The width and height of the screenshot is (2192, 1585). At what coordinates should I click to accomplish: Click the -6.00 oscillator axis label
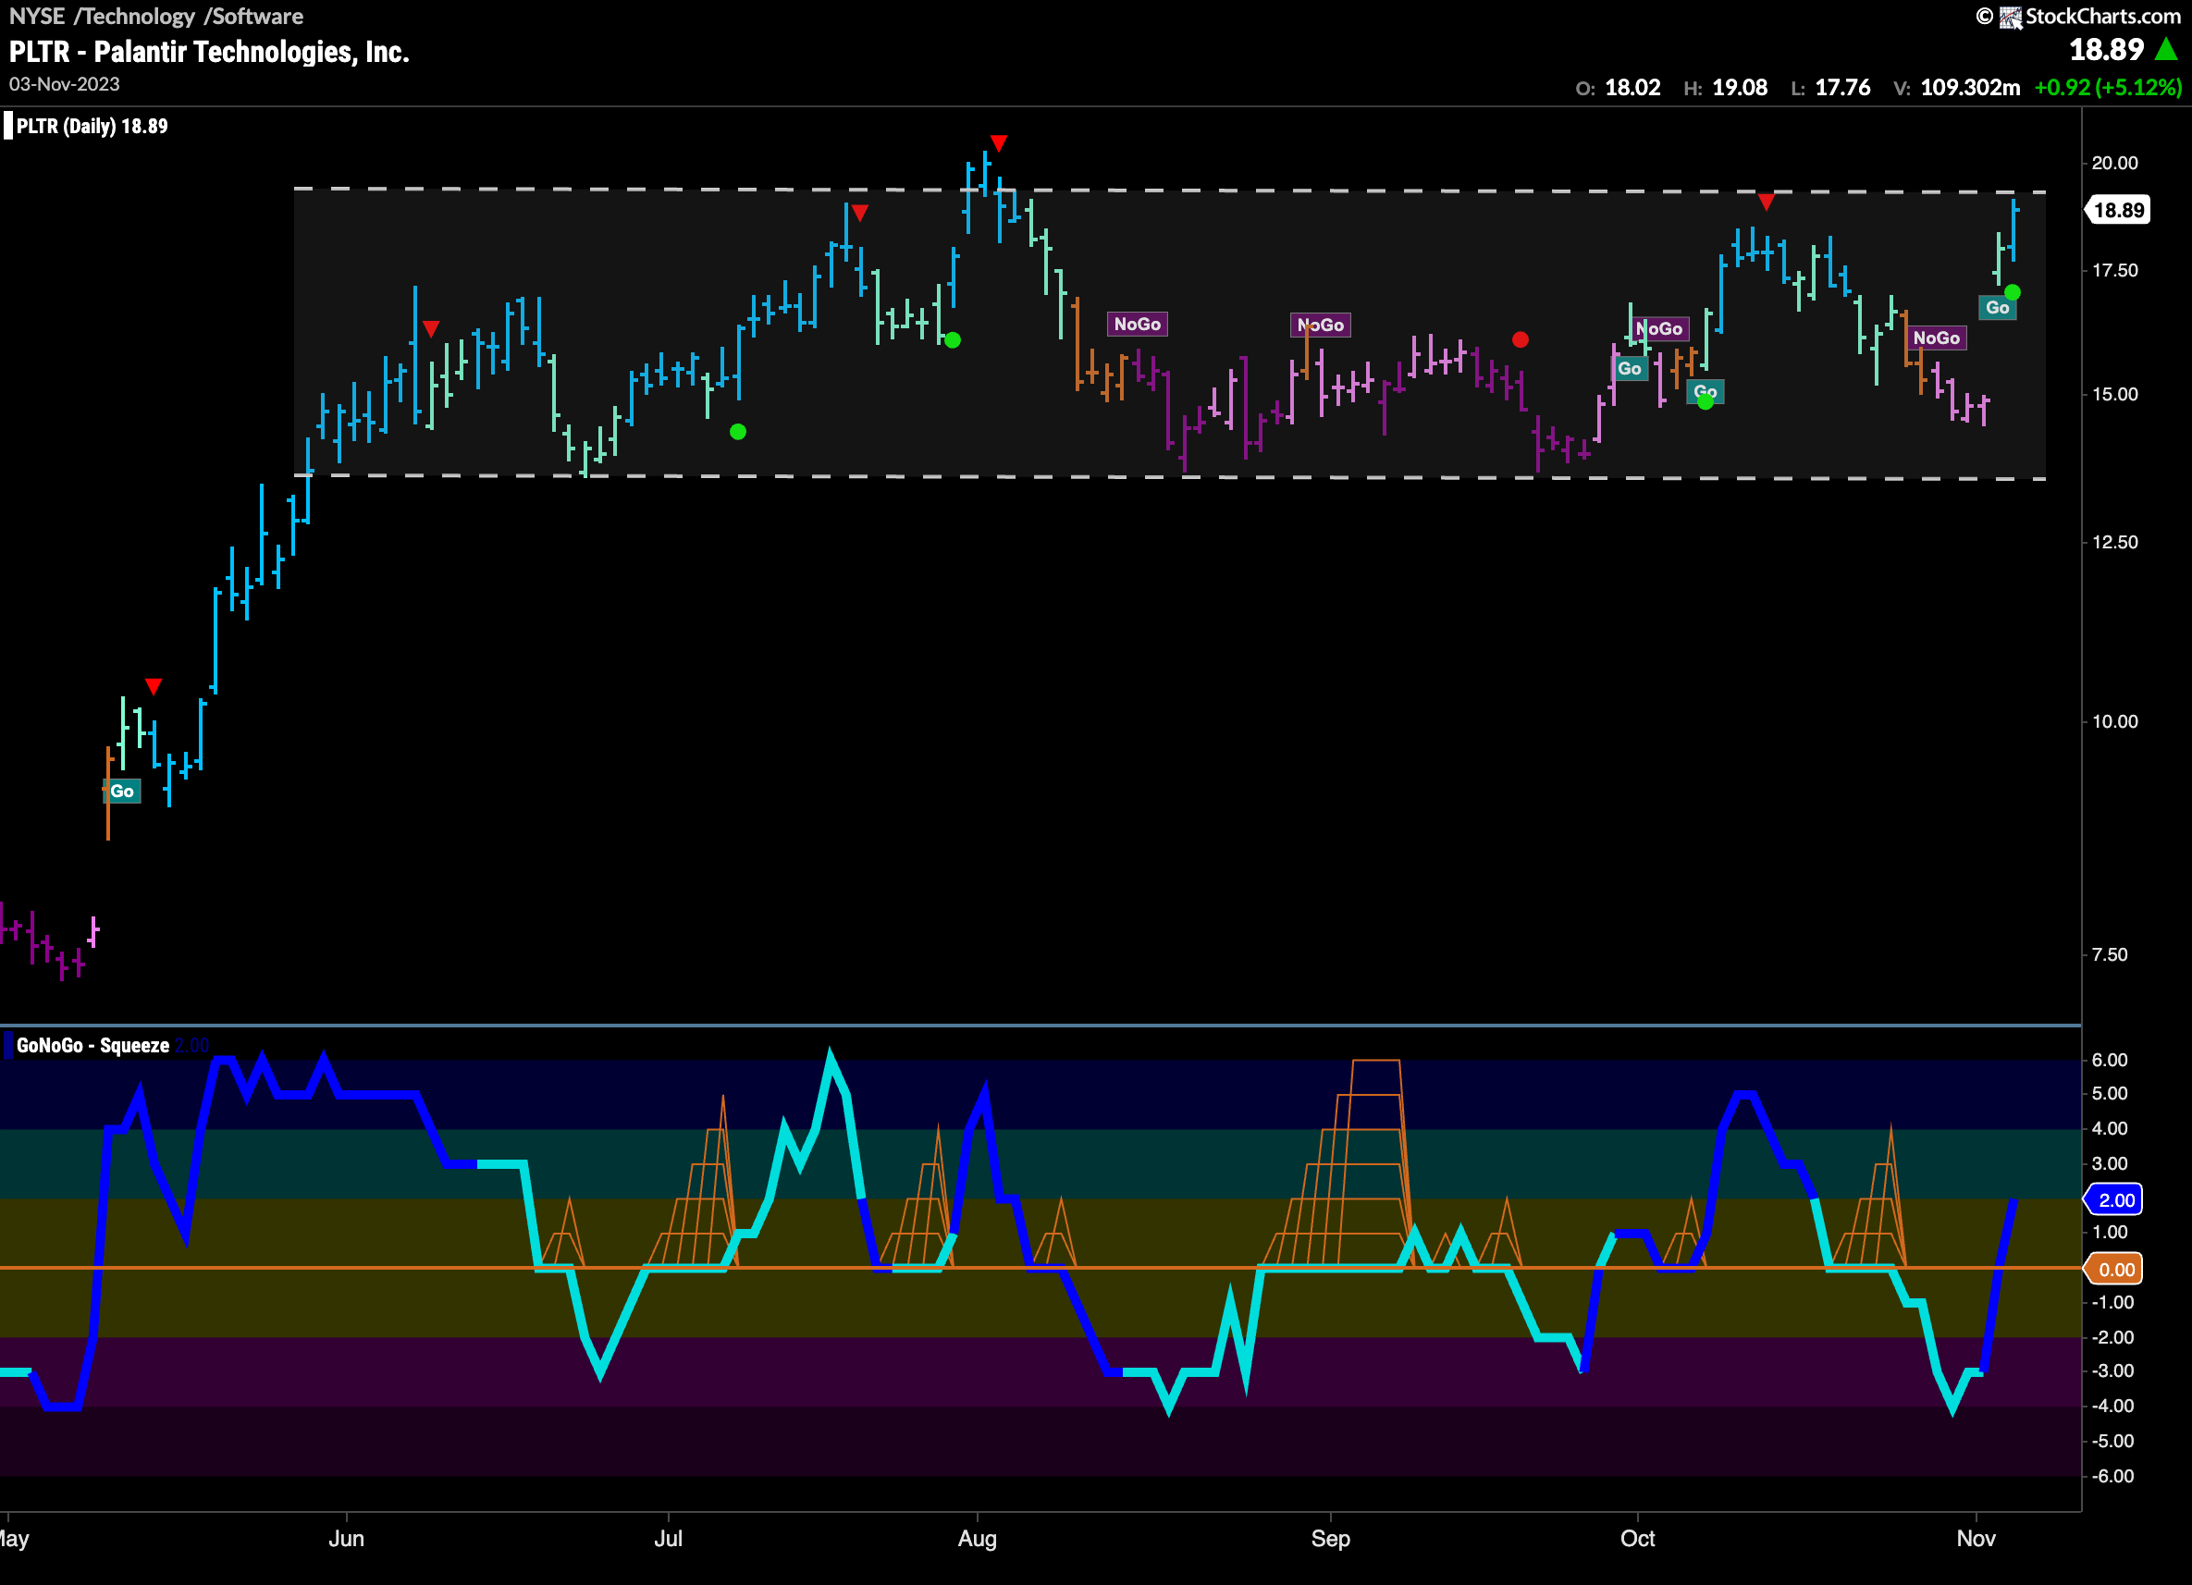point(2112,1476)
